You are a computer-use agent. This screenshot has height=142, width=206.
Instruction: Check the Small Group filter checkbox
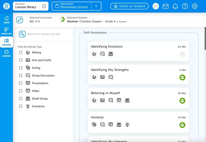(x=21, y=98)
